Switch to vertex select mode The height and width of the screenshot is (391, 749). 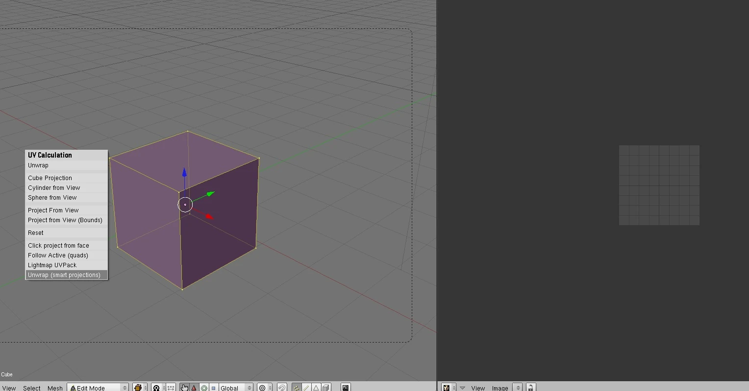[x=296, y=388]
